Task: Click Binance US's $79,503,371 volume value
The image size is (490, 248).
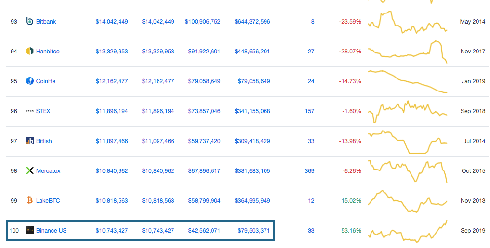Action: [253, 231]
